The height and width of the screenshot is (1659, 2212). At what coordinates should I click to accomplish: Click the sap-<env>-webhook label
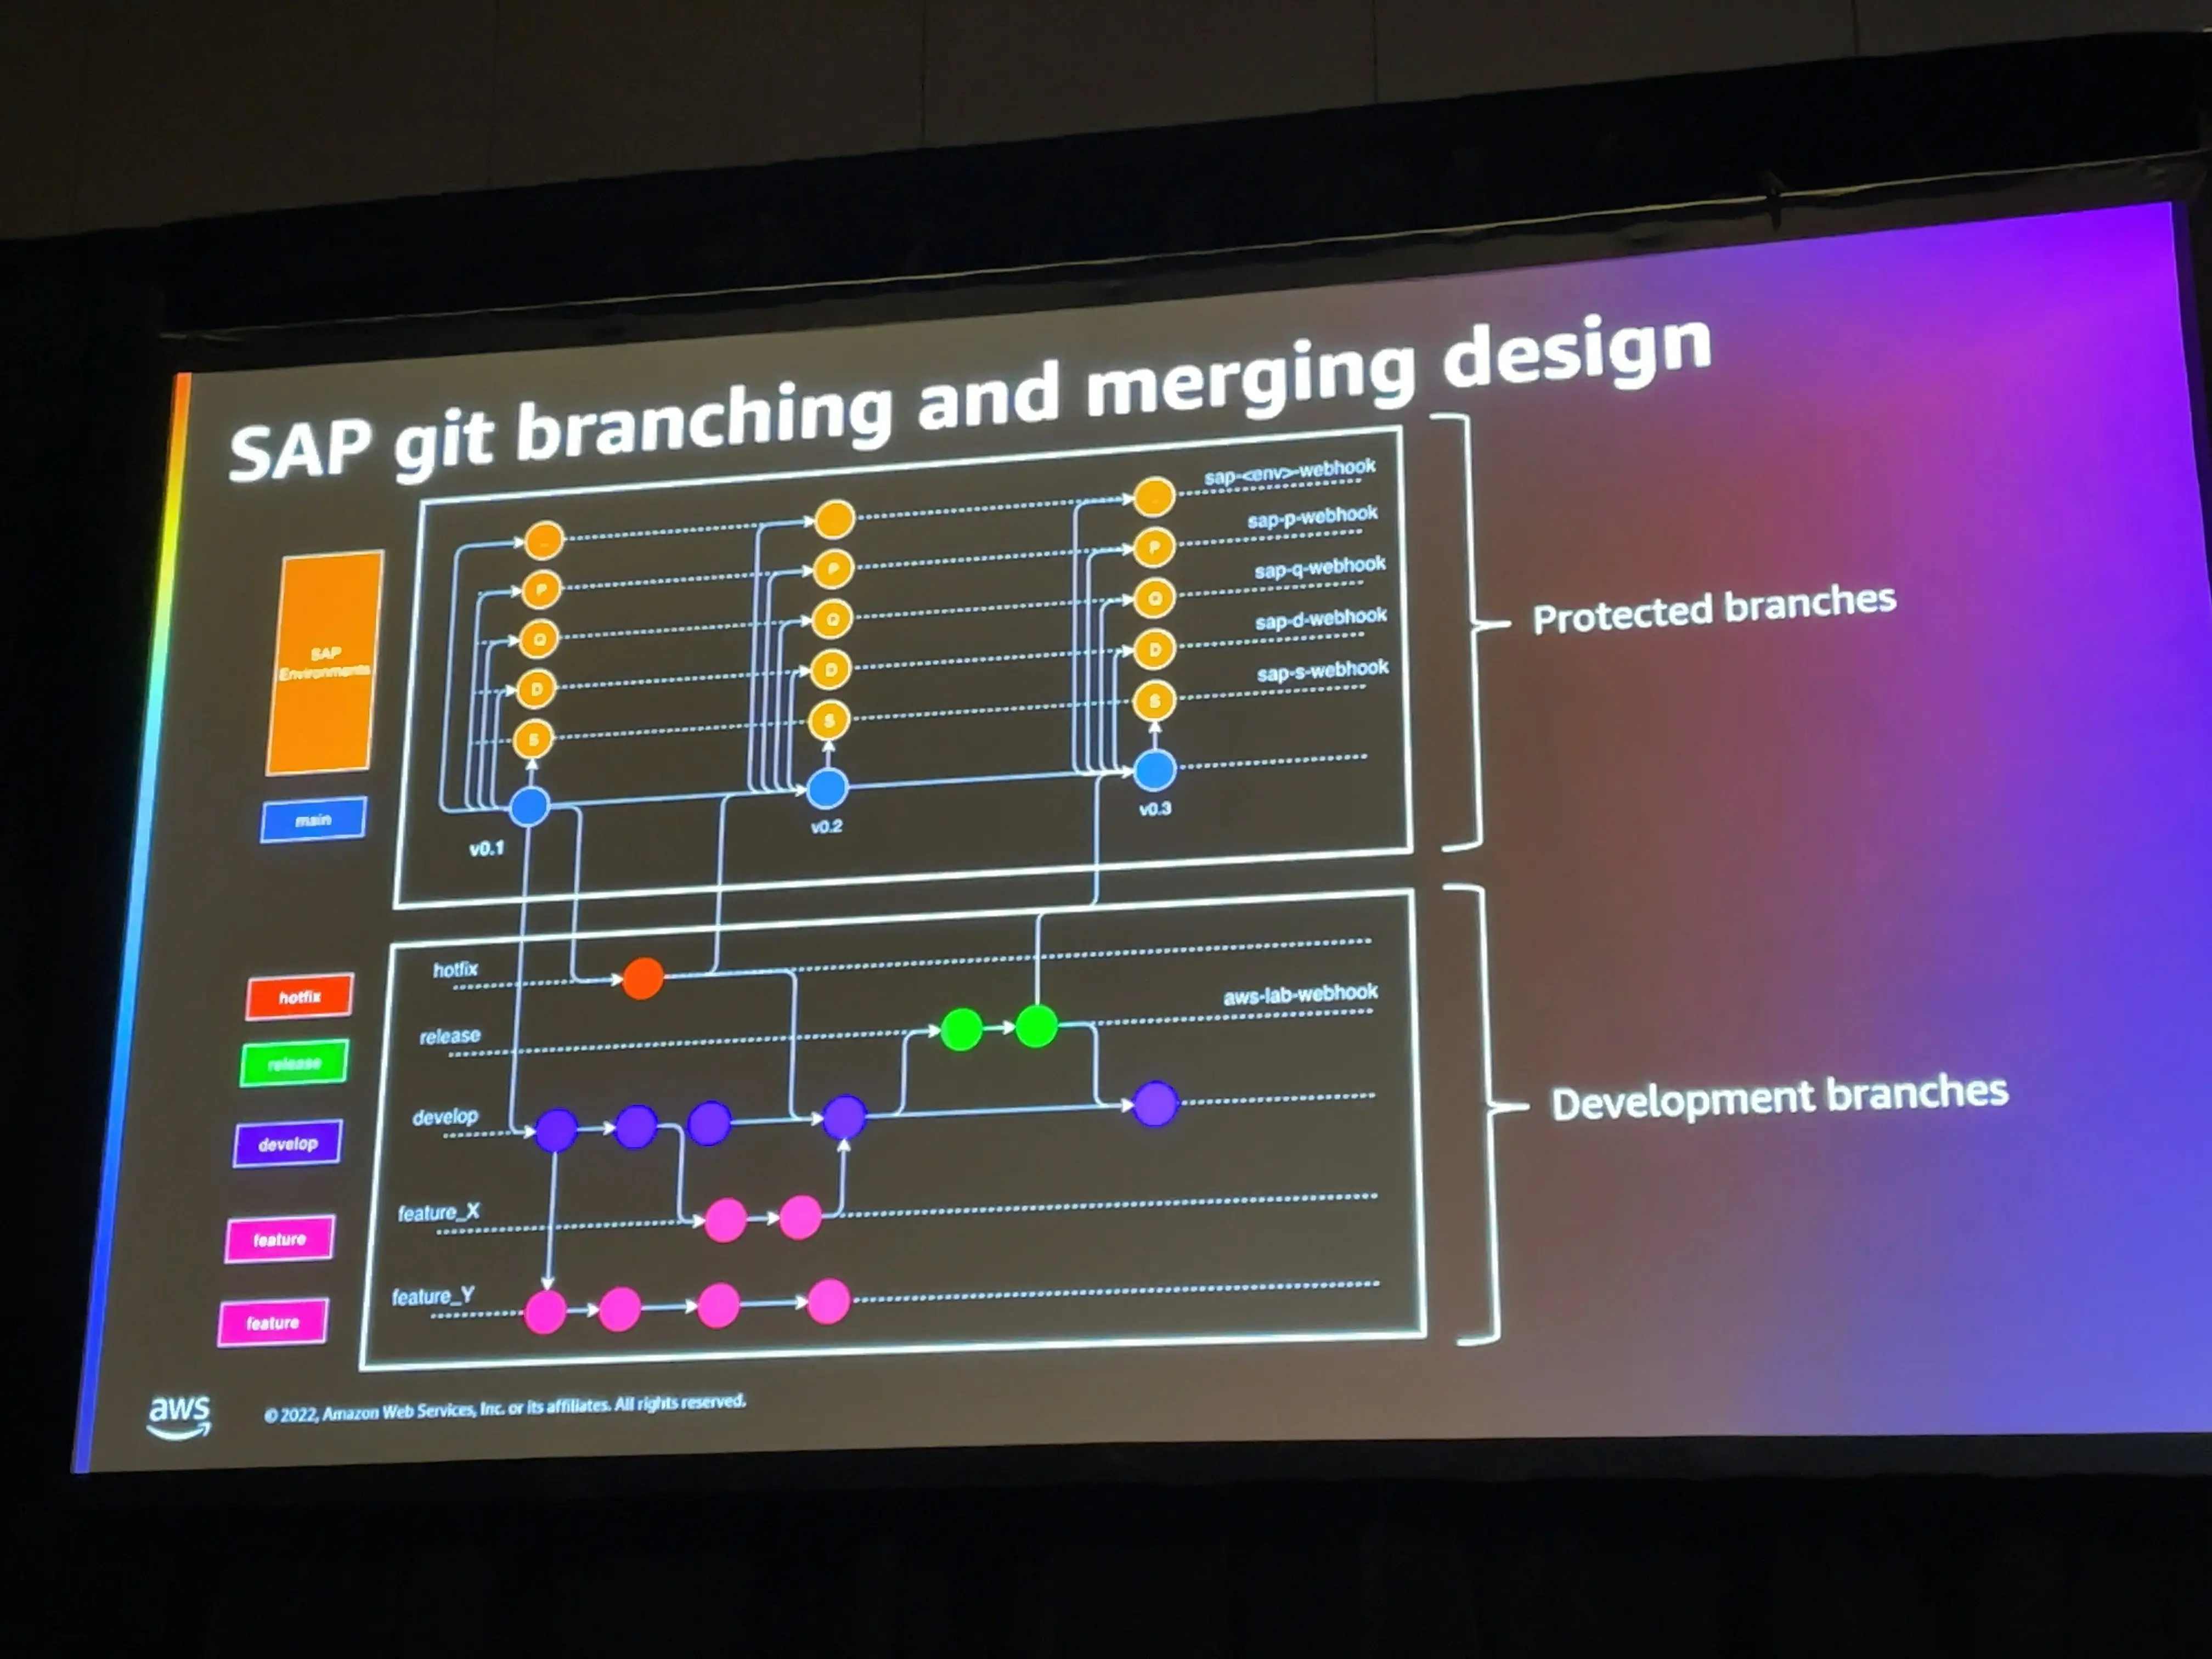pos(1290,472)
